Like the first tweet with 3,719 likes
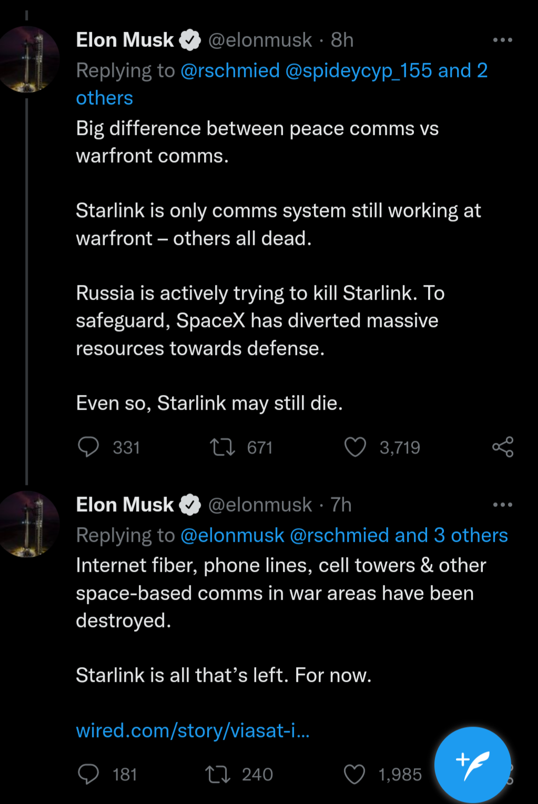538x804 pixels. 355,447
